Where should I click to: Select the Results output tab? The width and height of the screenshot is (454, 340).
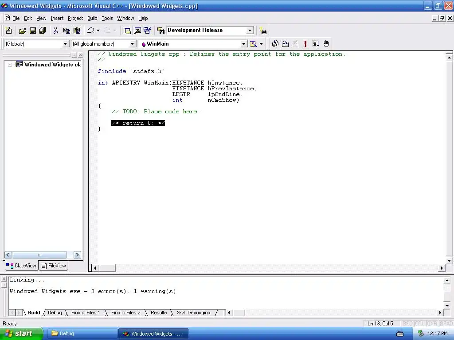pos(159,313)
